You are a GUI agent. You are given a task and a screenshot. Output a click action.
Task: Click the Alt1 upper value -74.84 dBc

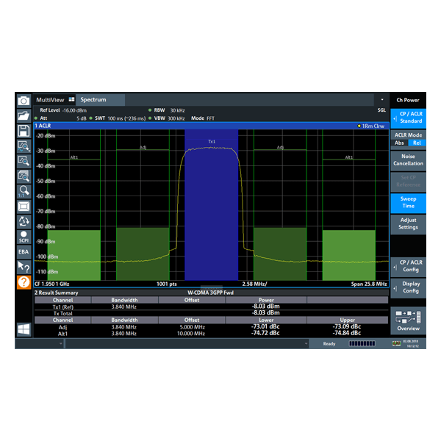pyautogui.click(x=347, y=333)
